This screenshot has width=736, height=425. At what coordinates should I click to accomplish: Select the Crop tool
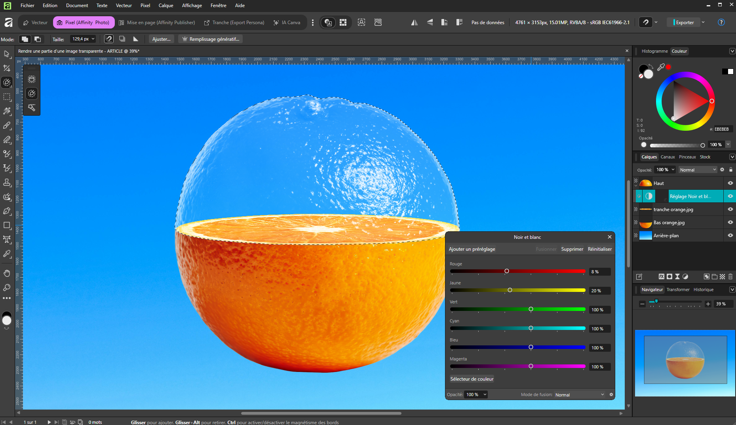[x=7, y=68]
